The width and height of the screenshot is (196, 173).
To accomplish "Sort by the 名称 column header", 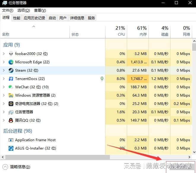I will coord(35,32).
